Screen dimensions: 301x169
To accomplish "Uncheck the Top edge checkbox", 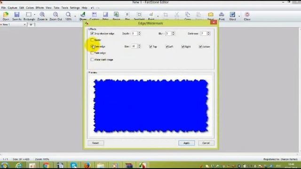I will point(150,46).
